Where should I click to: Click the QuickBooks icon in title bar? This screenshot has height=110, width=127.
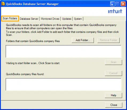tap(3, 4)
